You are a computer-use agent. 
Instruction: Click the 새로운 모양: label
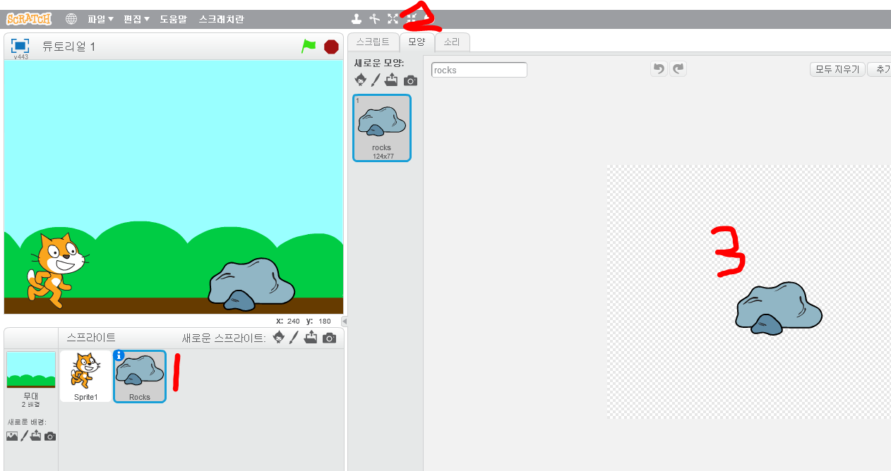pyautogui.click(x=379, y=63)
